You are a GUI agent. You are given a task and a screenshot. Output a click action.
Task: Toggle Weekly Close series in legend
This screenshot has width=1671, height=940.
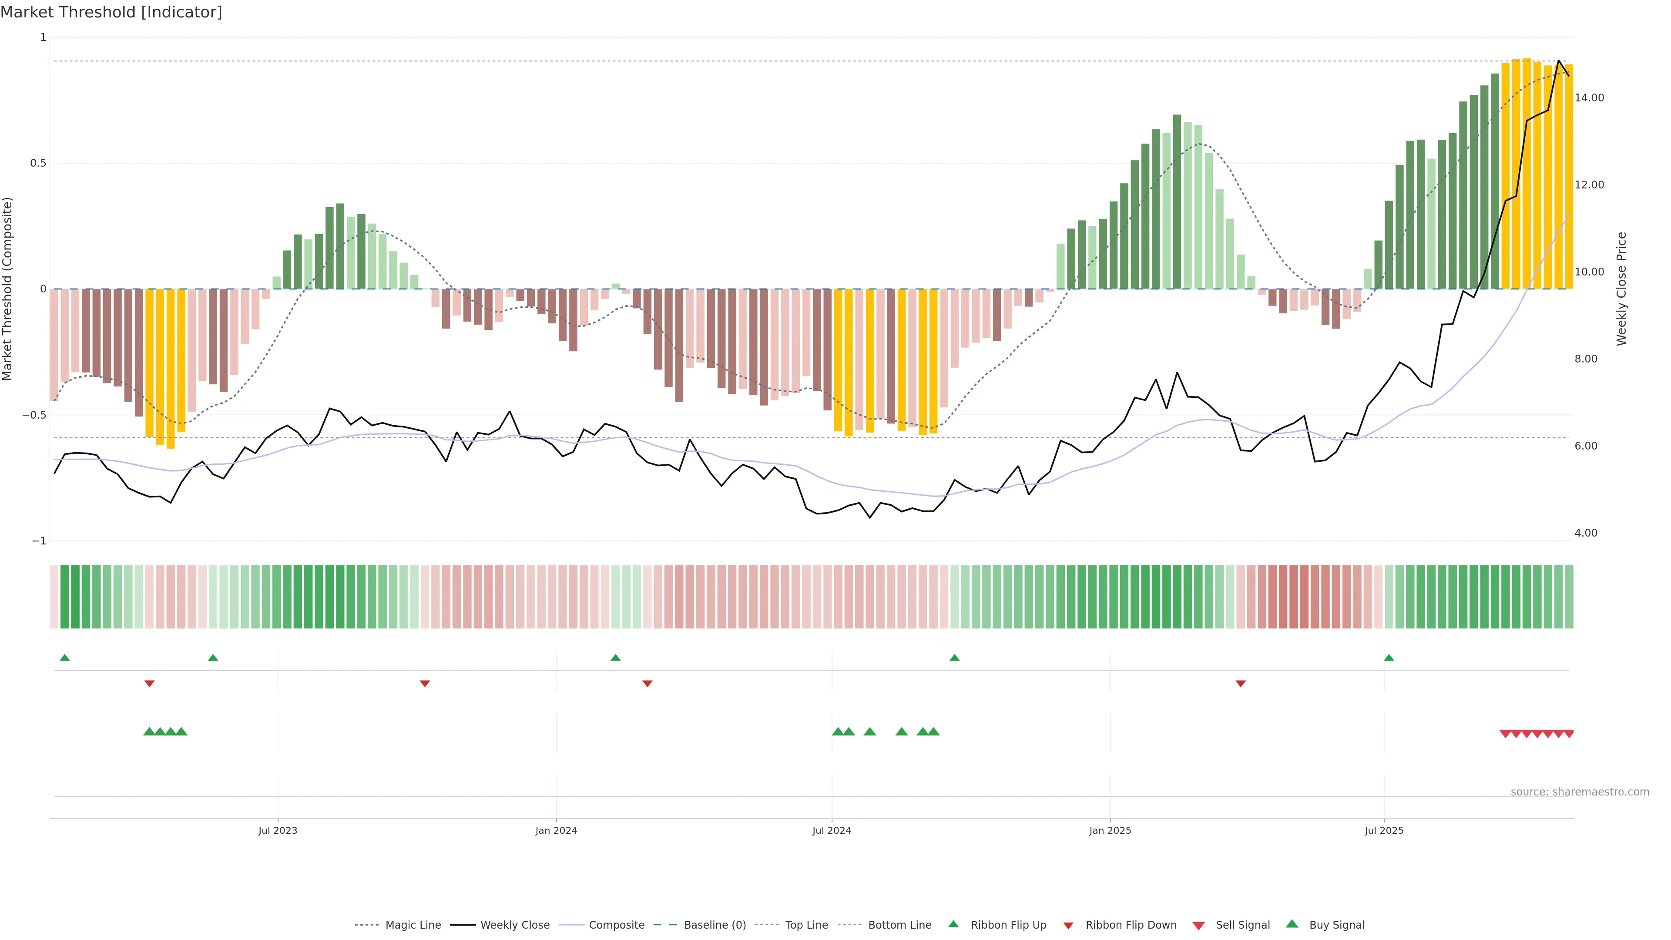[x=514, y=925]
